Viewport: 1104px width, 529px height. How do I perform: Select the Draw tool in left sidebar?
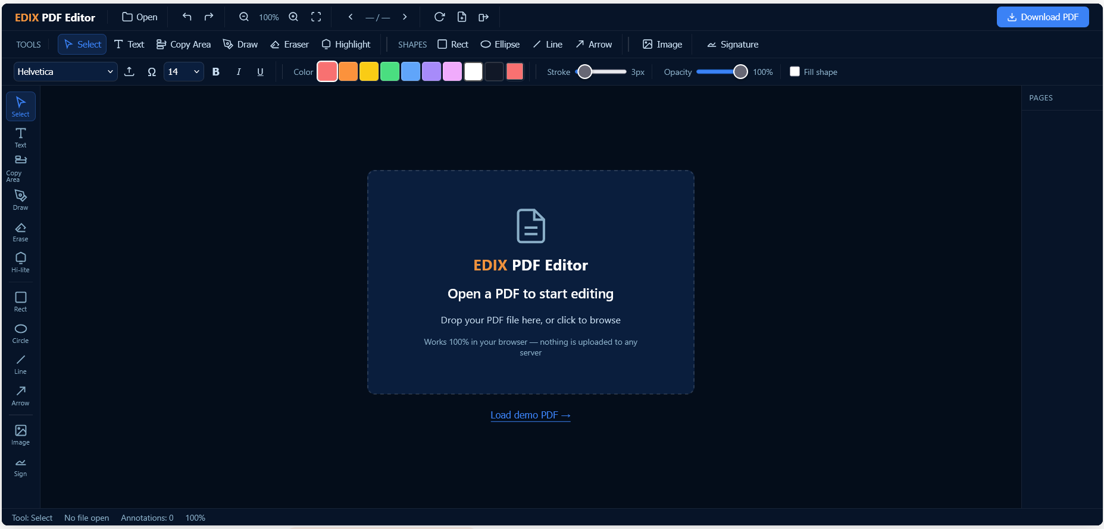pyautogui.click(x=20, y=200)
